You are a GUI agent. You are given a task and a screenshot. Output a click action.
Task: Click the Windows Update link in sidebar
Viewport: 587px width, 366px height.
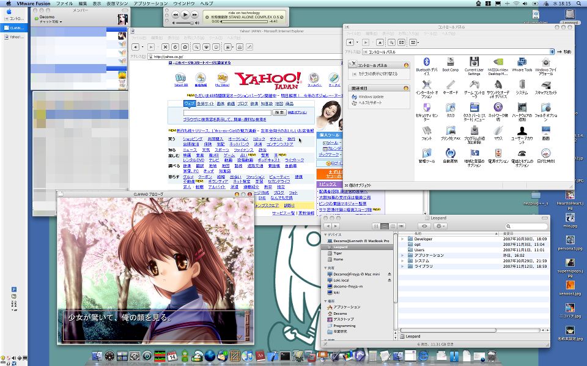tap(371, 96)
